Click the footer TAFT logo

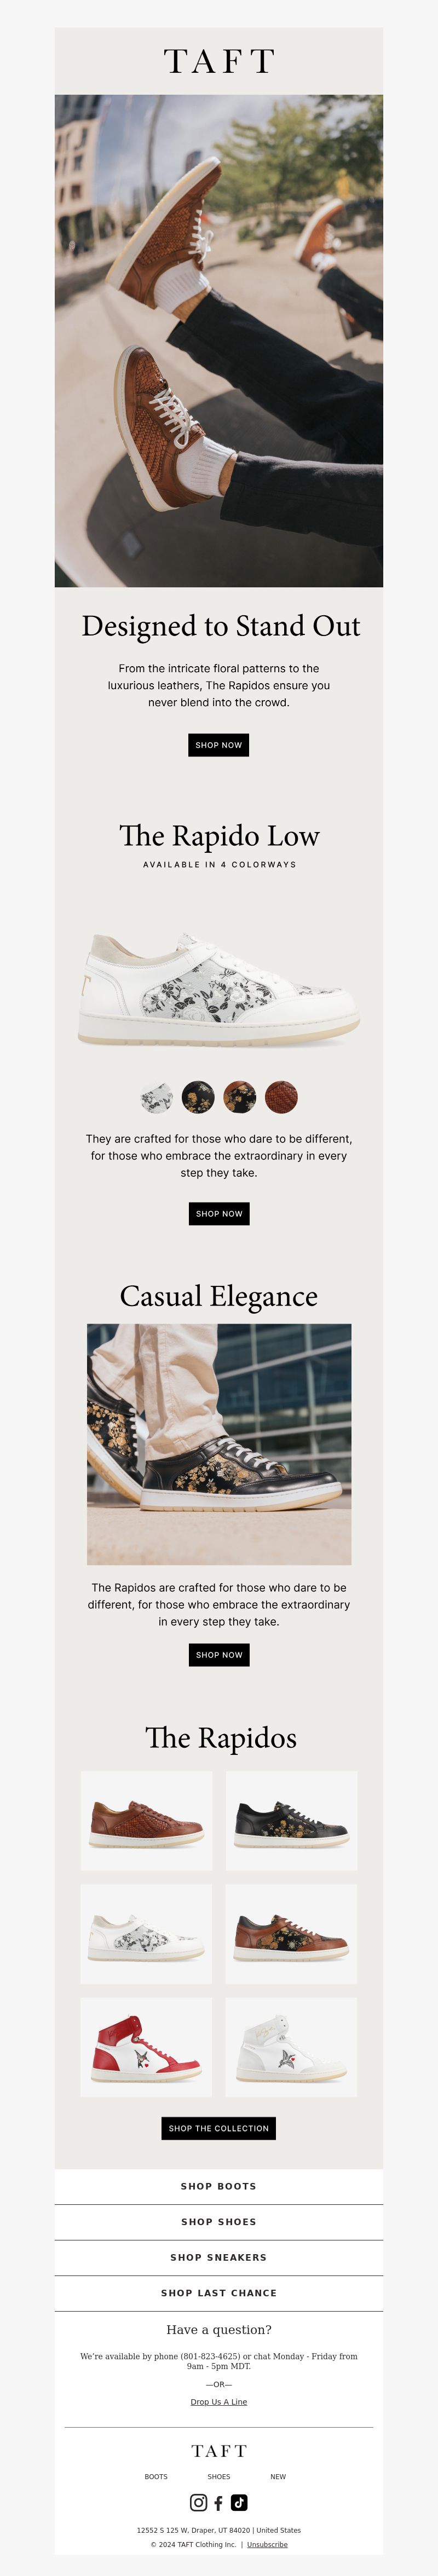(219, 2451)
